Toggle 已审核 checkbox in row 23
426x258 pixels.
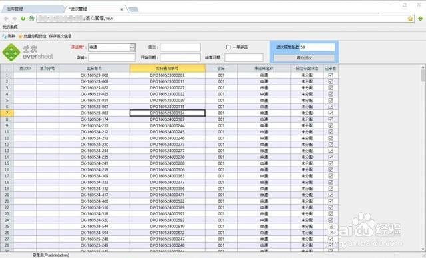[x=331, y=213]
